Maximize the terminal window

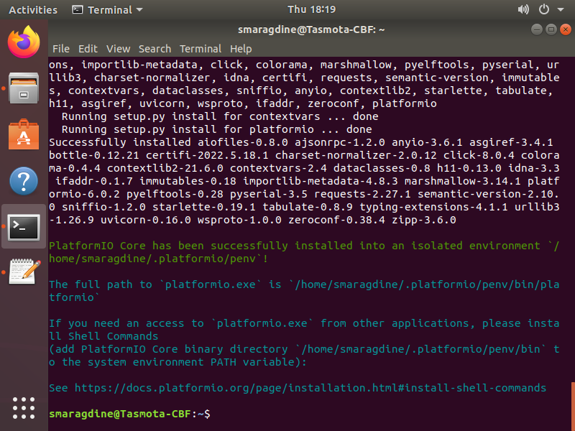click(x=551, y=29)
